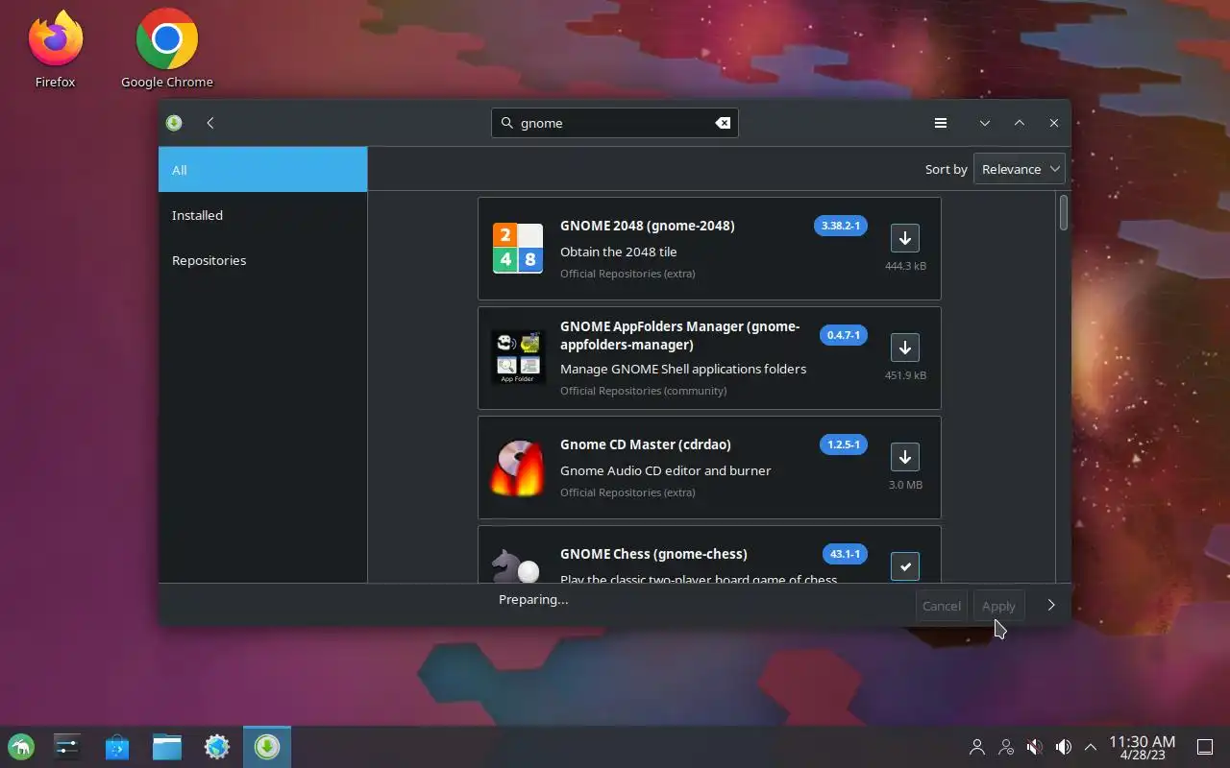Select the All category
Image resolution: width=1230 pixels, height=768 pixels.
(x=262, y=170)
